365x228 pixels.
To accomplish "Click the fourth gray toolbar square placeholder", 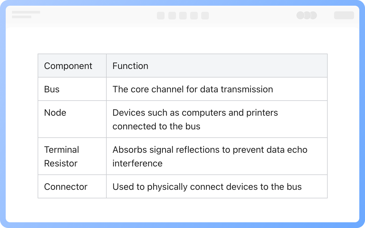I will point(194,15).
